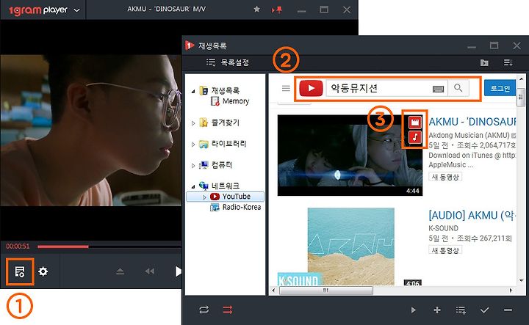The image size is (529, 325).
Task: Select the 네트워크 tree item
Action: point(226,186)
